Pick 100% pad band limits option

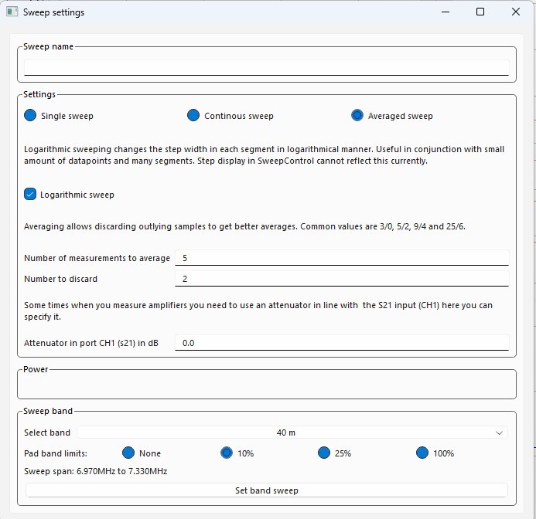pos(422,453)
